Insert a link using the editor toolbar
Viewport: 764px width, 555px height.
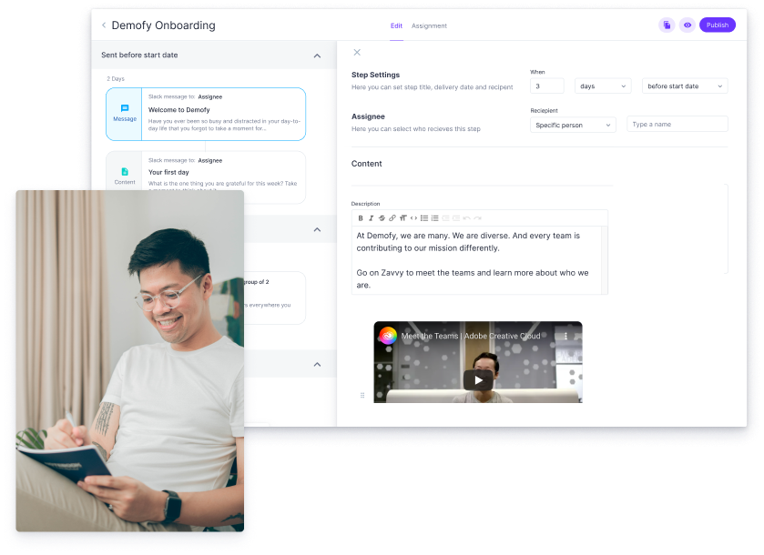(392, 218)
